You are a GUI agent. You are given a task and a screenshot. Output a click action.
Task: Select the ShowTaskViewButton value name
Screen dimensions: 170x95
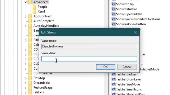131,24
